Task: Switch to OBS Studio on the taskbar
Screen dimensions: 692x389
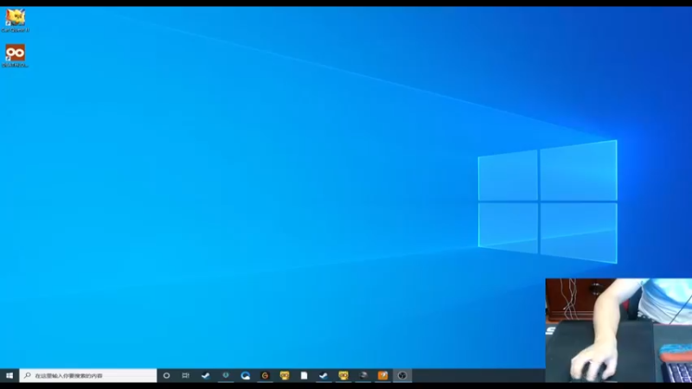Action: click(402, 375)
